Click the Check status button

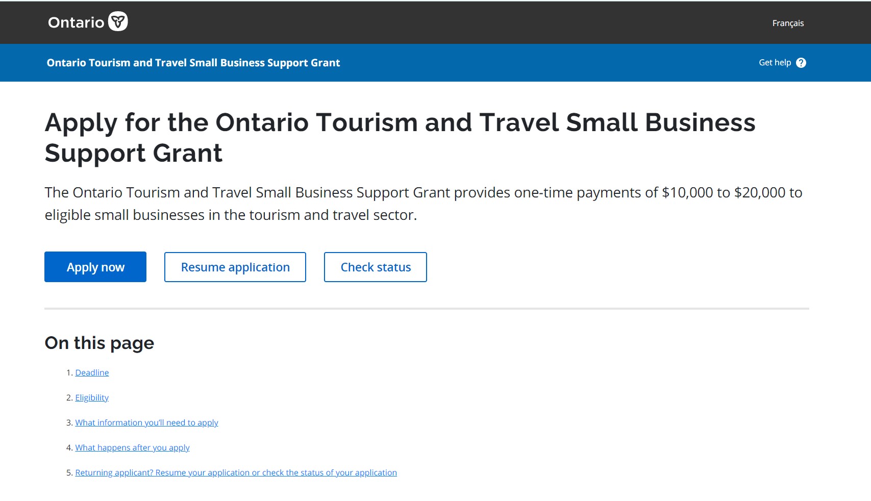point(376,267)
